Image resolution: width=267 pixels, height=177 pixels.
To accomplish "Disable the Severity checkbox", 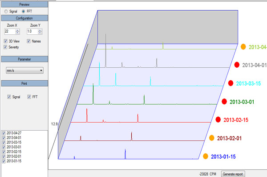I will click(x=5, y=47).
